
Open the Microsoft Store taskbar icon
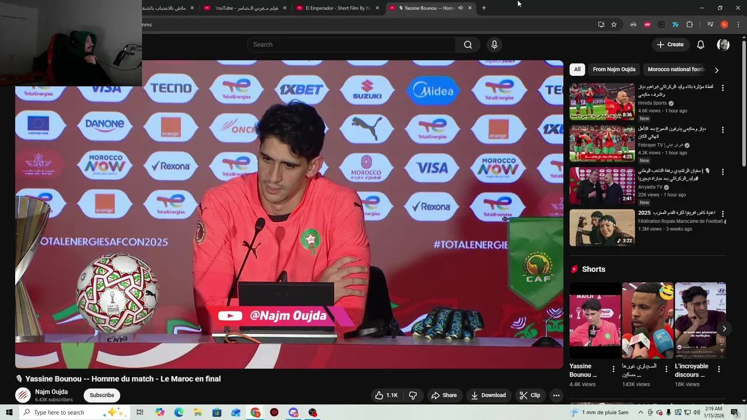[217, 412]
